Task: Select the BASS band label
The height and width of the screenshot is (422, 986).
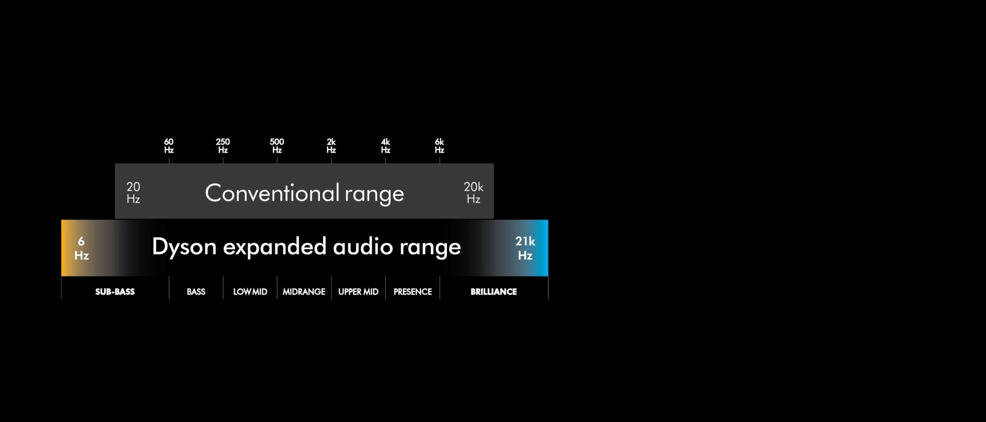Action: coord(196,291)
